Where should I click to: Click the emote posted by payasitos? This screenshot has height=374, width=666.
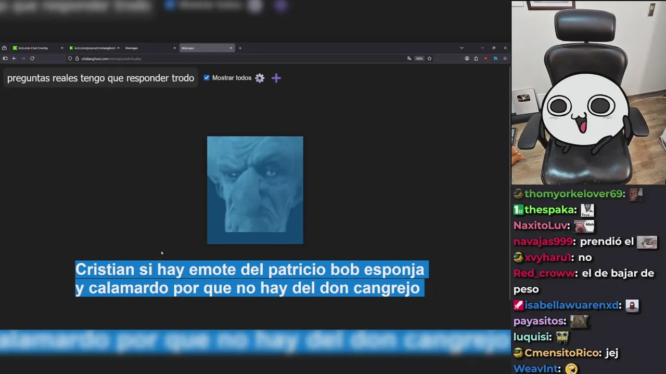580,322
